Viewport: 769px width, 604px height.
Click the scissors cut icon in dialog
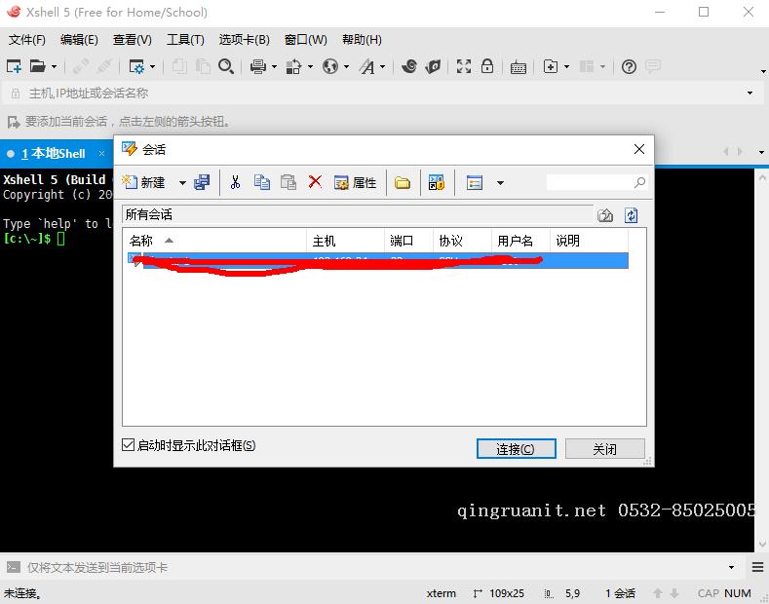(x=236, y=182)
